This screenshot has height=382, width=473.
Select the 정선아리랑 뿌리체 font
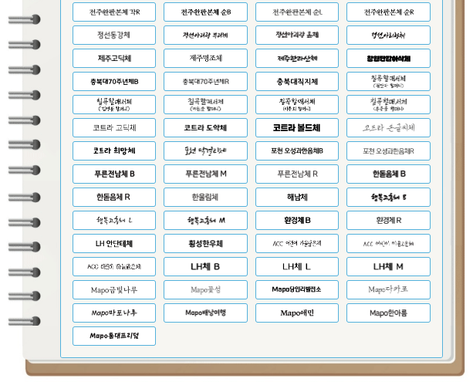click(x=205, y=35)
